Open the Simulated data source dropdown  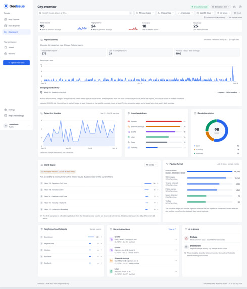(x=221, y=7)
